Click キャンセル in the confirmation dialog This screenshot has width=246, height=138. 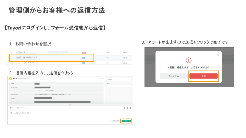point(174,76)
